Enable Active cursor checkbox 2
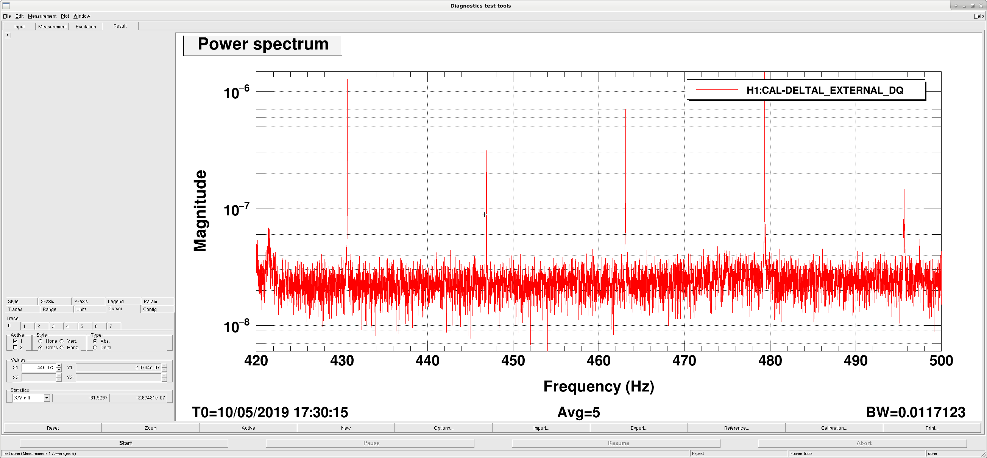Screen dimensions: 987x458 [15, 348]
